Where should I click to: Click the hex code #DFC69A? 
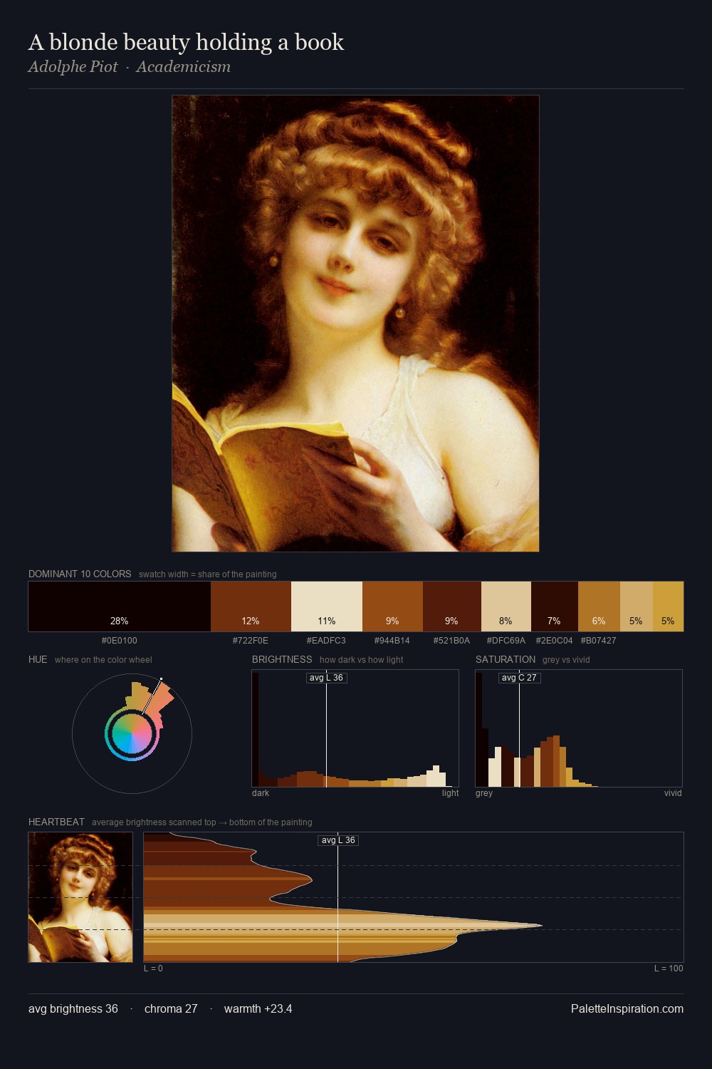(506, 641)
